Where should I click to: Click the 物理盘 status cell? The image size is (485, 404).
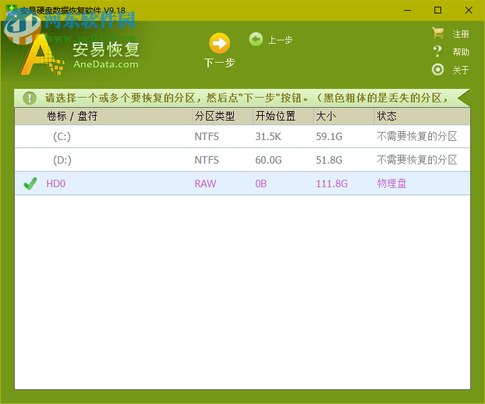(x=391, y=184)
